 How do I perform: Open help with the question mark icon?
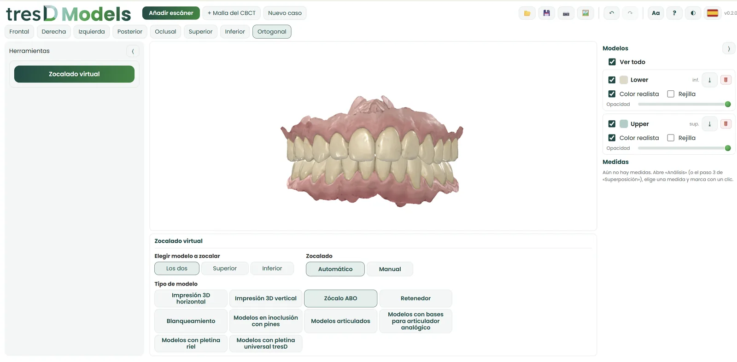pyautogui.click(x=674, y=13)
